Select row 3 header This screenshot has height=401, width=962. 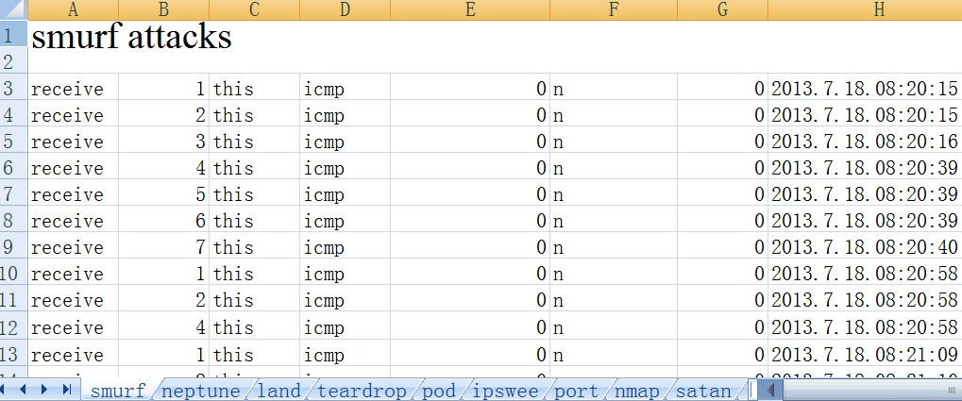tap(13, 89)
